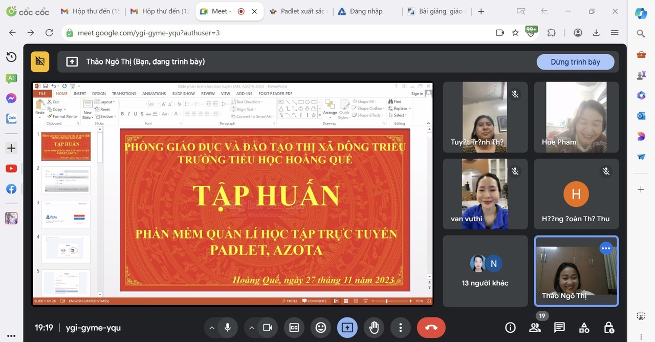This screenshot has height=342, width=655.
Task: Select slide 2 thumbnail in PowerPoint
Action: [x=65, y=180]
